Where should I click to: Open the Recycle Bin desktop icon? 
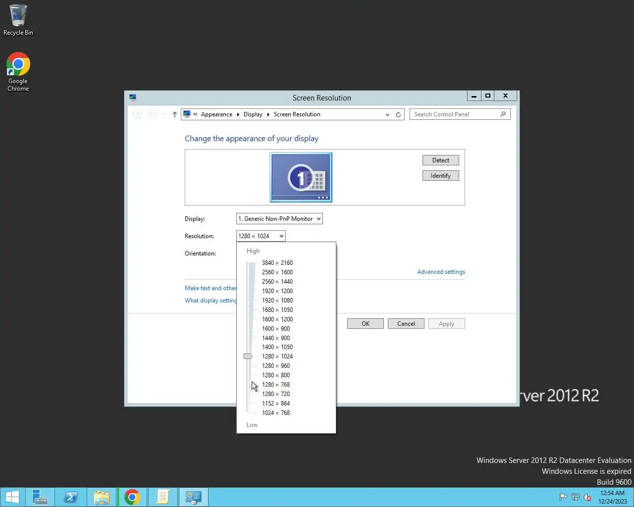(18, 20)
